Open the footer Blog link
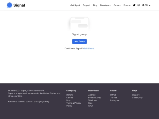 [68, 100]
